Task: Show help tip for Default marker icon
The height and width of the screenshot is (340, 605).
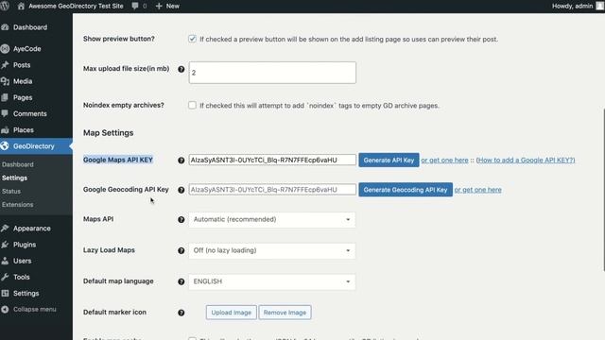Action: click(x=181, y=313)
